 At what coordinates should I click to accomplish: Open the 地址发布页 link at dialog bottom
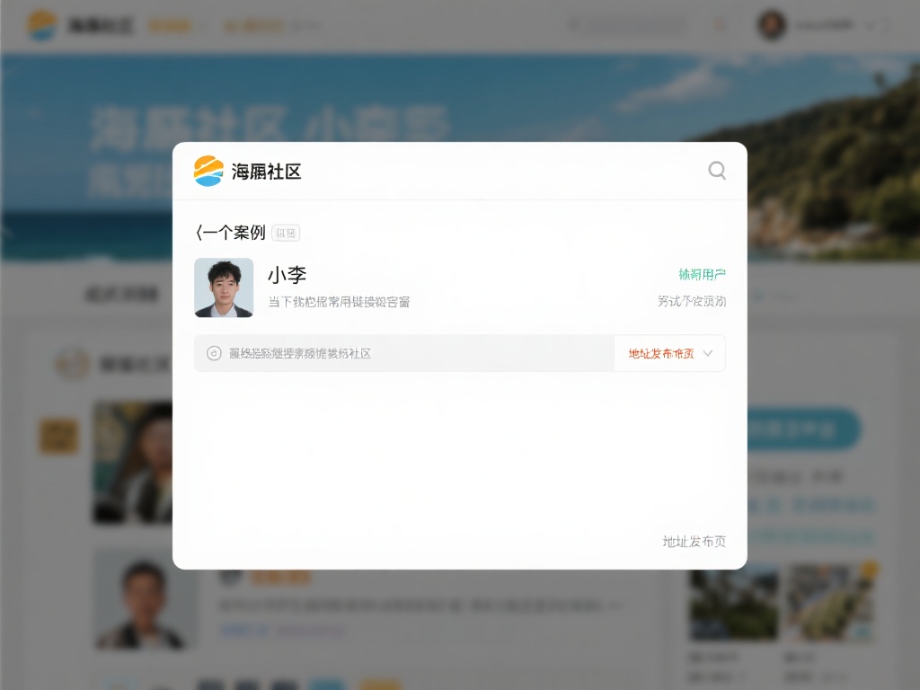tap(694, 541)
